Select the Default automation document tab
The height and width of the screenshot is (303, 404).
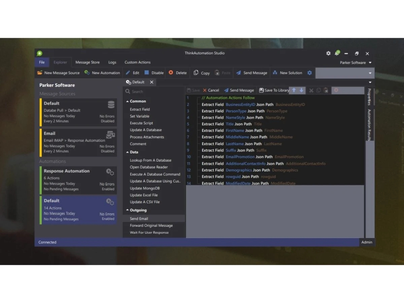tap(135, 82)
